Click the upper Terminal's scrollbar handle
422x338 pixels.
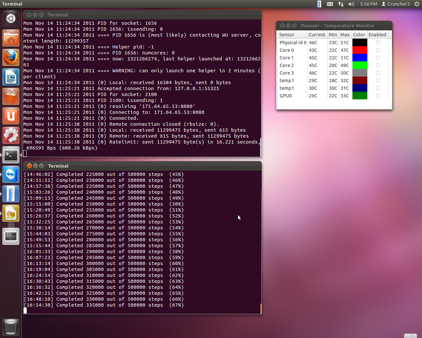pos(260,147)
